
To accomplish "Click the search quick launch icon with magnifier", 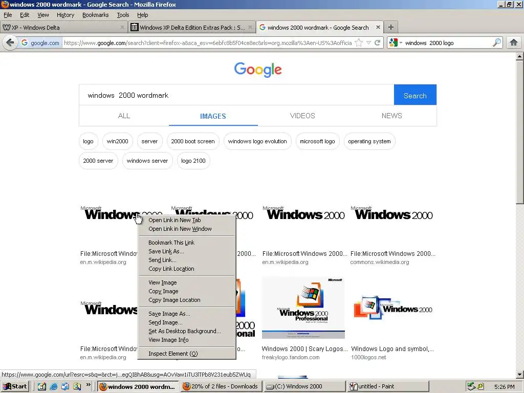I will (77, 386).
